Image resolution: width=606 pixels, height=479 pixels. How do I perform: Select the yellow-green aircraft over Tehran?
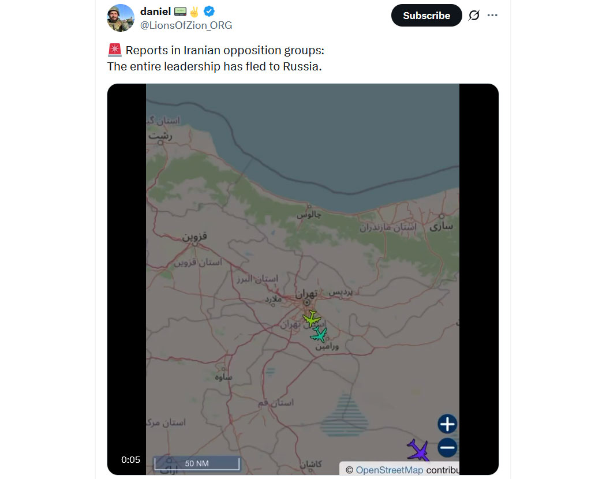[x=312, y=319]
